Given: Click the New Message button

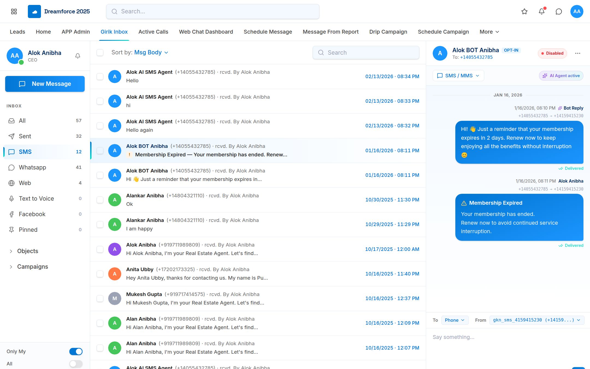Looking at the screenshot, I should coord(45,84).
